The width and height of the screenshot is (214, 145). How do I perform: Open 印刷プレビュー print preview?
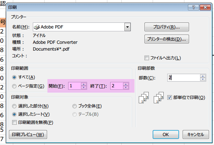click(x=28, y=134)
